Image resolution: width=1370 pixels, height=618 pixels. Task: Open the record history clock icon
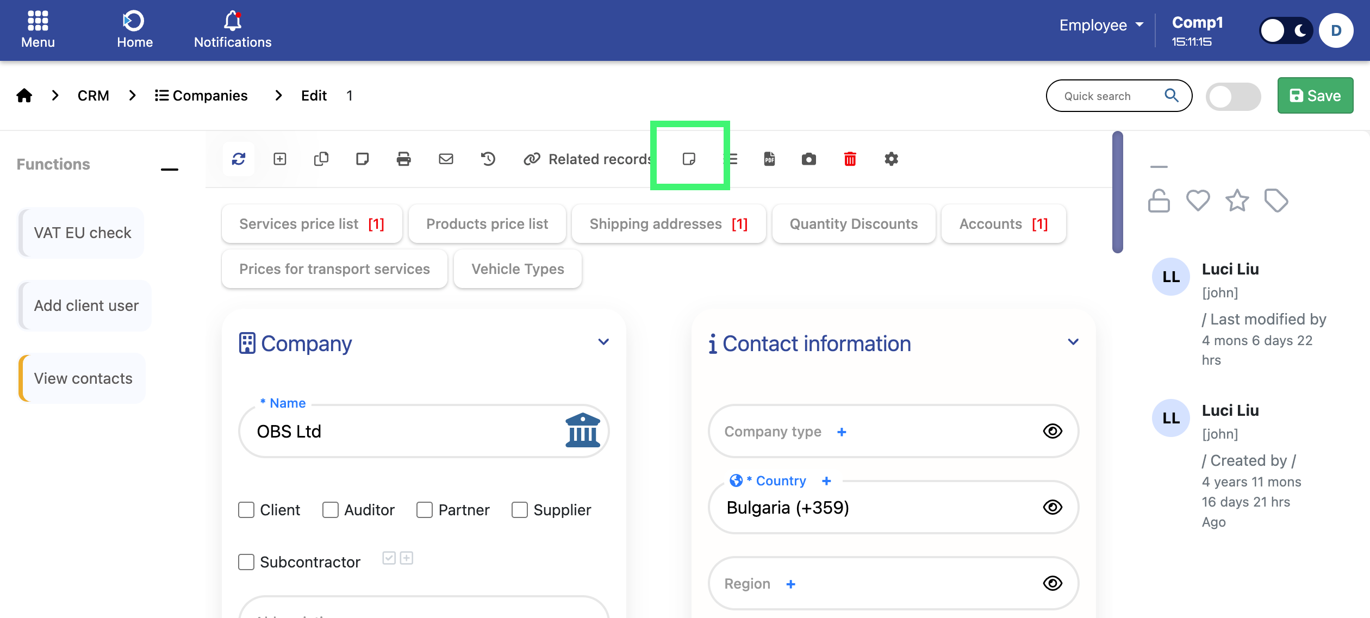pos(488,159)
